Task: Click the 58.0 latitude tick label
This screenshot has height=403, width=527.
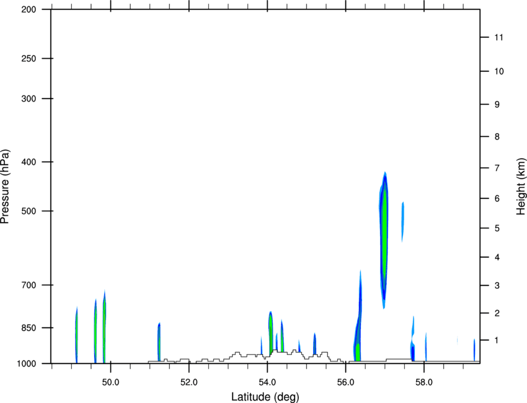Action: [x=424, y=383]
